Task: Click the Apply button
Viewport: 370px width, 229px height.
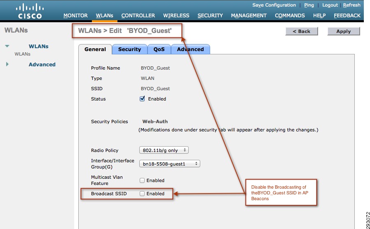Action: [x=344, y=31]
